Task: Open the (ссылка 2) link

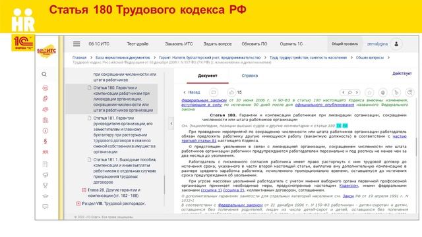Action: 234,190
